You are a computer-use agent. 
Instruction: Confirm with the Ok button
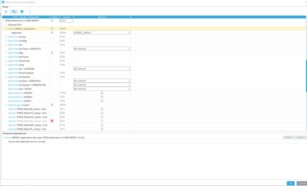click(x=290, y=183)
